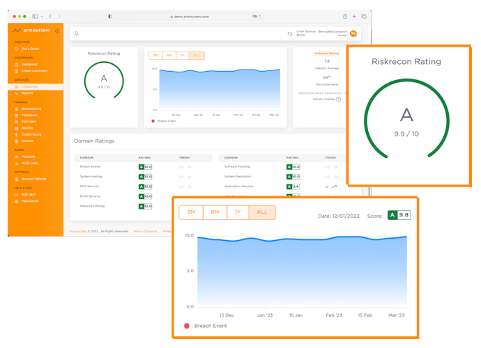
Task: Open dropdown arrow next to browser sidebar icon
Action: [41, 16]
